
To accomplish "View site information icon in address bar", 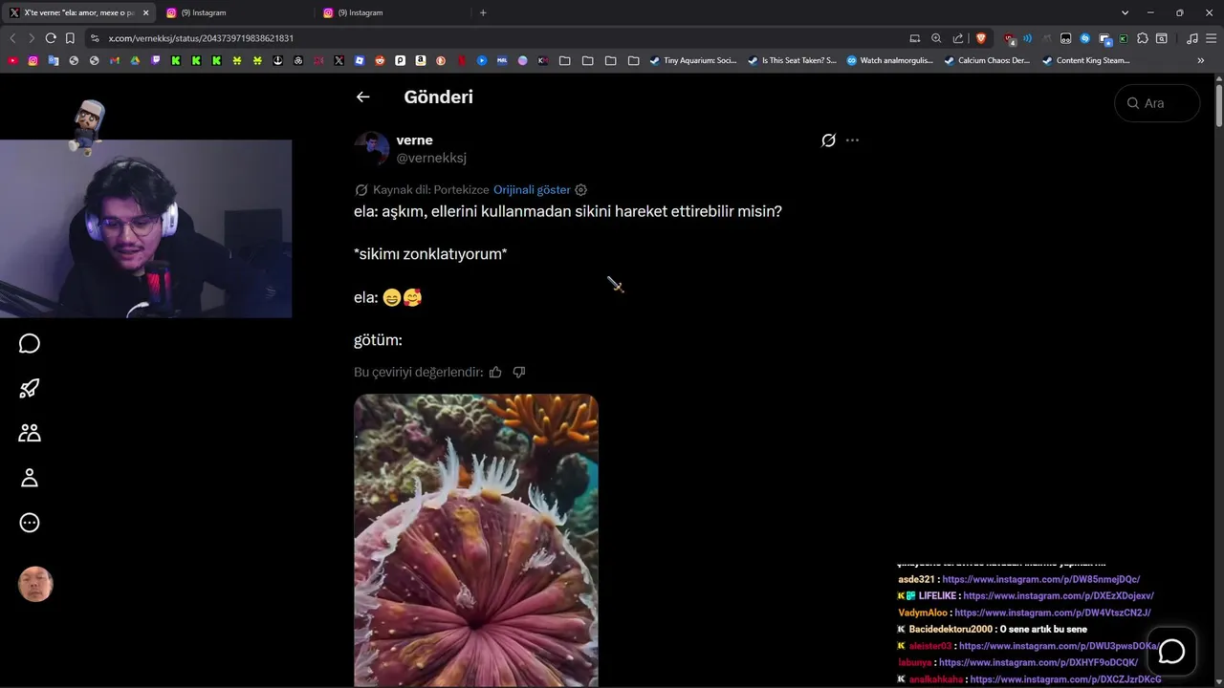I will [x=95, y=38].
